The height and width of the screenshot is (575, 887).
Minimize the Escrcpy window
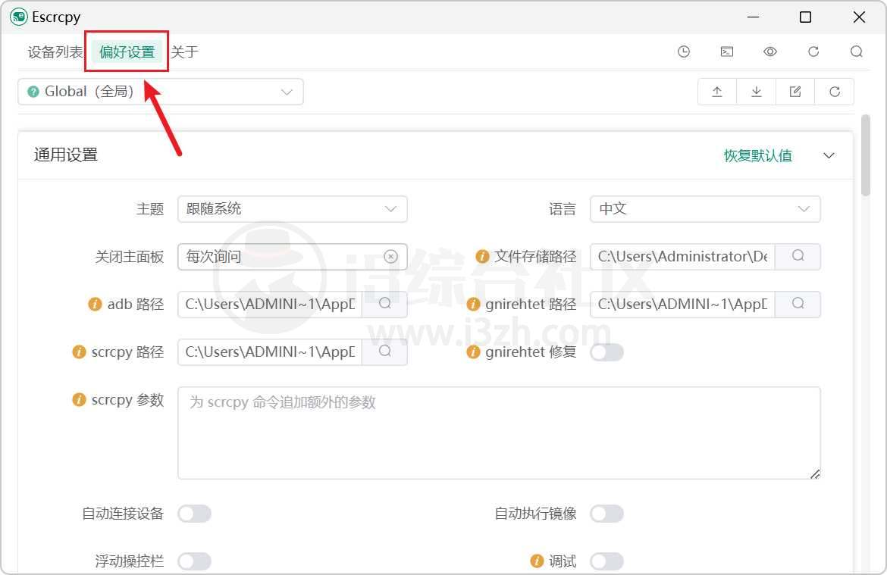pyautogui.click(x=753, y=17)
